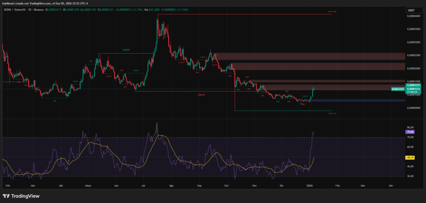Click the TradingView logo icon
The image size is (426, 203).
tap(6, 196)
